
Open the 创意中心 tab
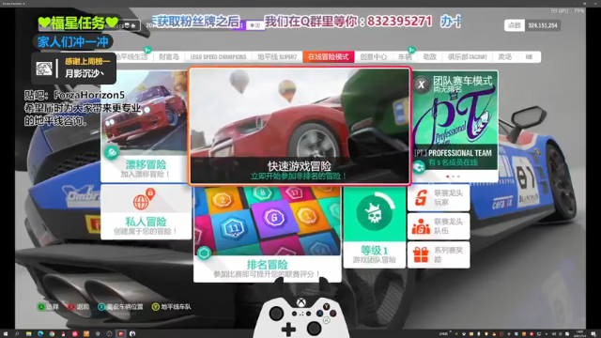click(x=373, y=56)
